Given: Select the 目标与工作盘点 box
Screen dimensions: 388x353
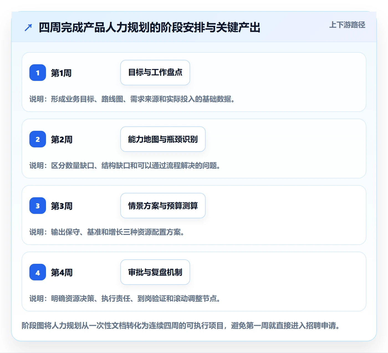Looking at the screenshot, I should click(155, 73).
